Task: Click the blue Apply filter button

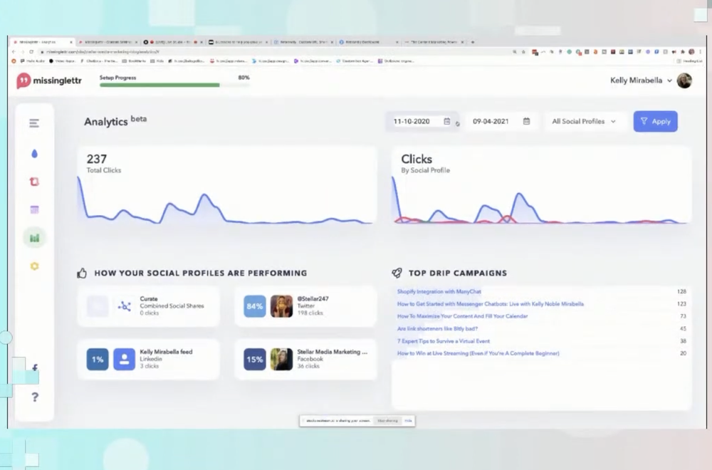Action: (655, 121)
